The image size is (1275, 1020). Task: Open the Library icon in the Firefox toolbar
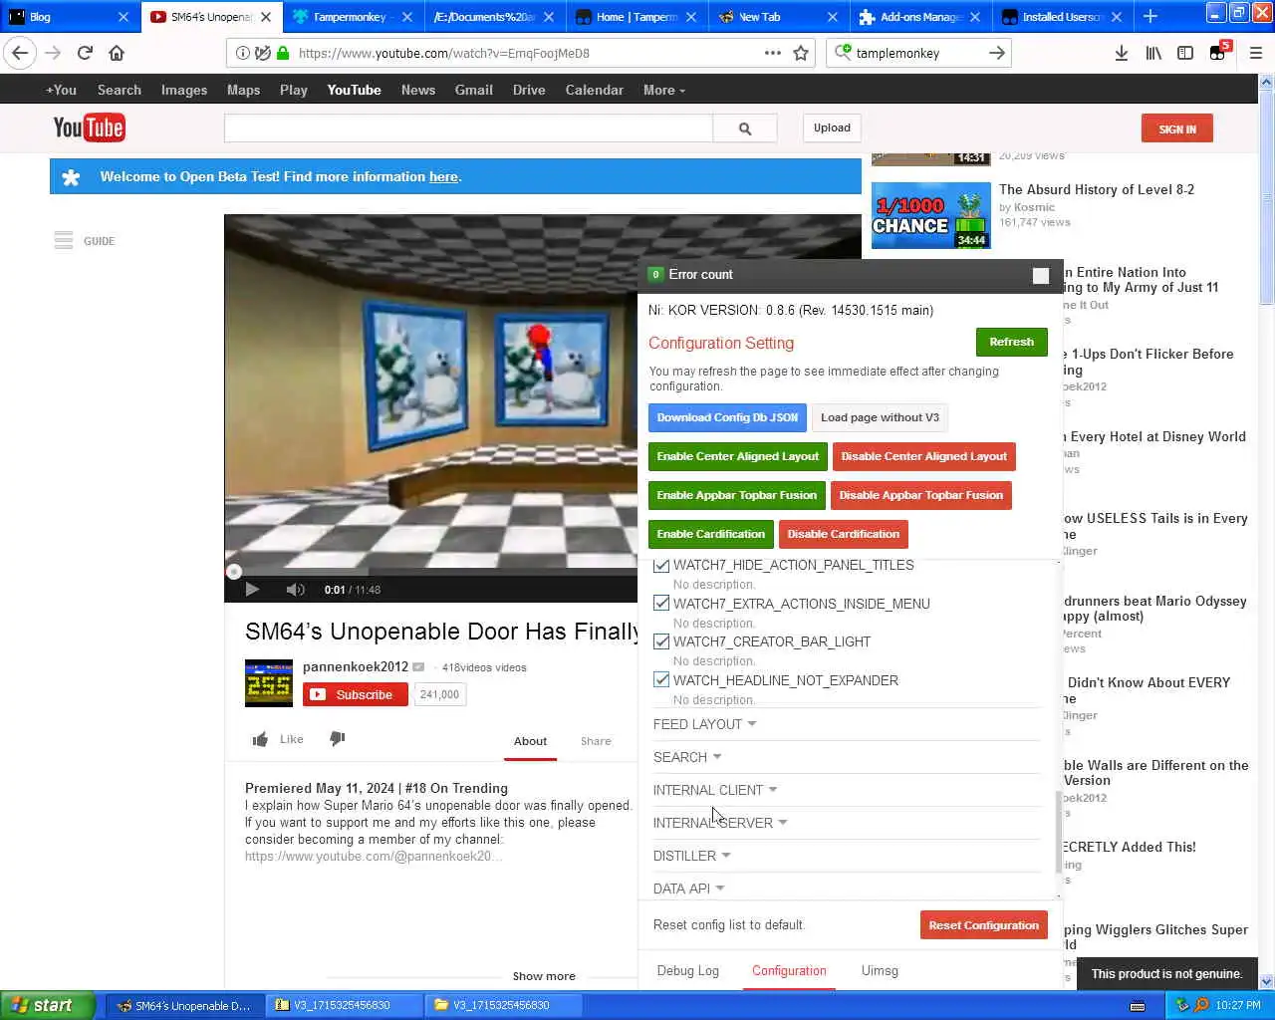tap(1153, 53)
